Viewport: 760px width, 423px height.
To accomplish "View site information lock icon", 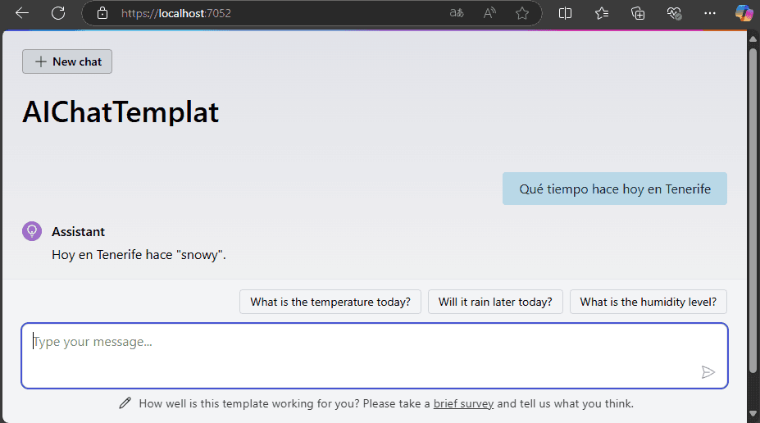I will coord(102,13).
